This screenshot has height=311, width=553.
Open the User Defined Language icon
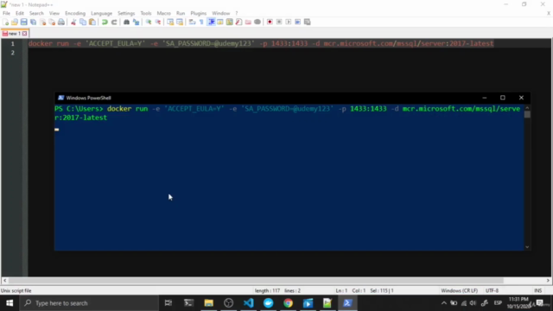click(x=220, y=22)
